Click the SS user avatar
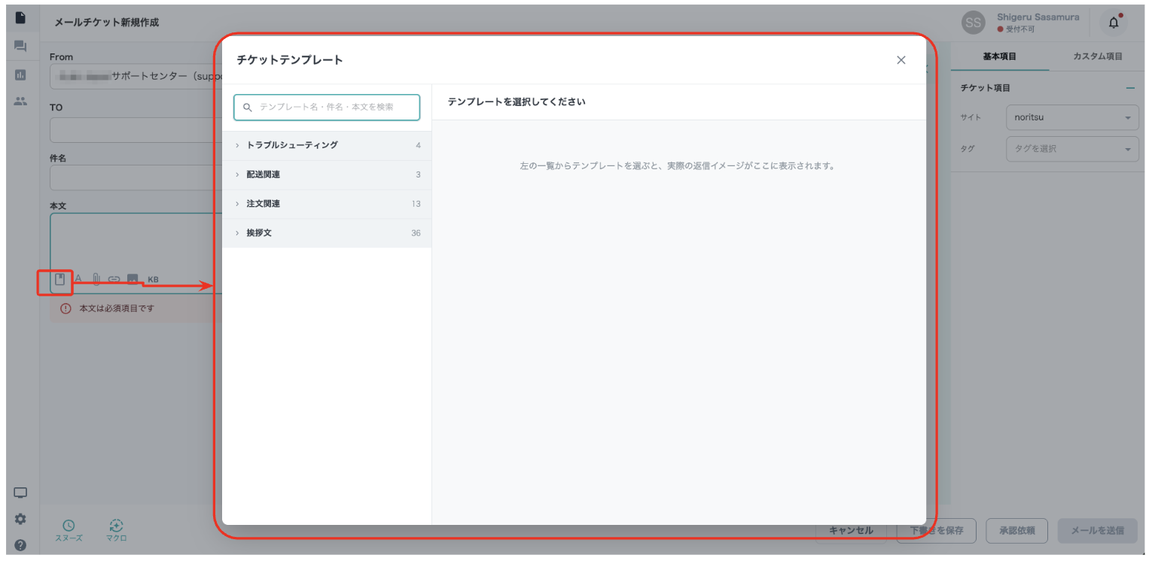Image resolution: width=1149 pixels, height=561 pixels. pyautogui.click(x=974, y=23)
